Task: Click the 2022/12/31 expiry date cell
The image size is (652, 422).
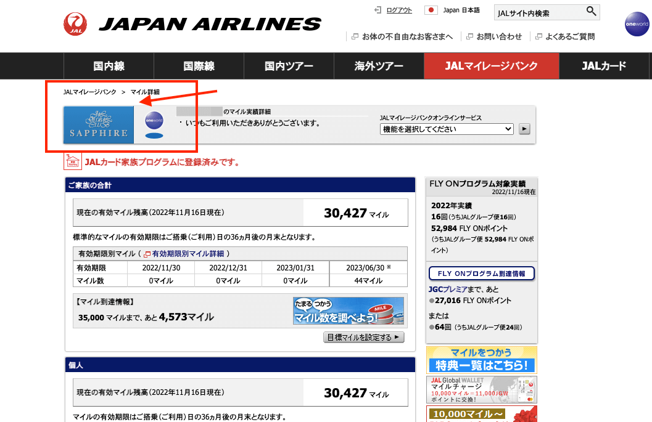Action: (228, 268)
